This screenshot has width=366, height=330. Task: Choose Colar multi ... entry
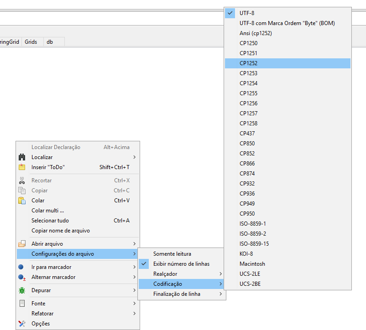pyautogui.click(x=78, y=211)
